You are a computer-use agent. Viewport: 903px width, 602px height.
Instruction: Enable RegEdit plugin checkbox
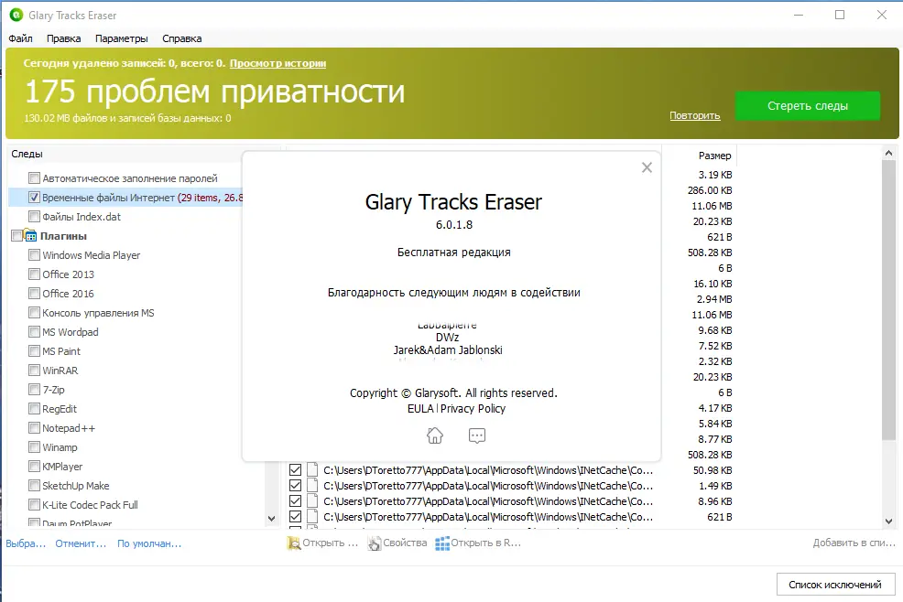[34, 409]
